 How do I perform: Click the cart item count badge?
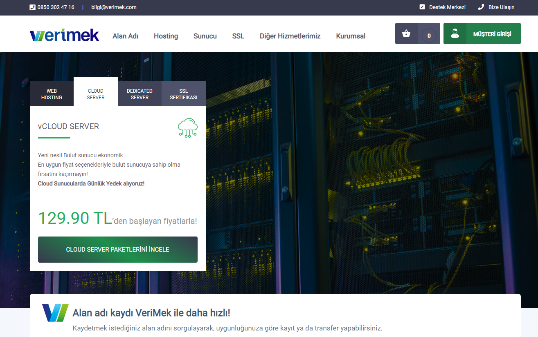[x=429, y=36]
